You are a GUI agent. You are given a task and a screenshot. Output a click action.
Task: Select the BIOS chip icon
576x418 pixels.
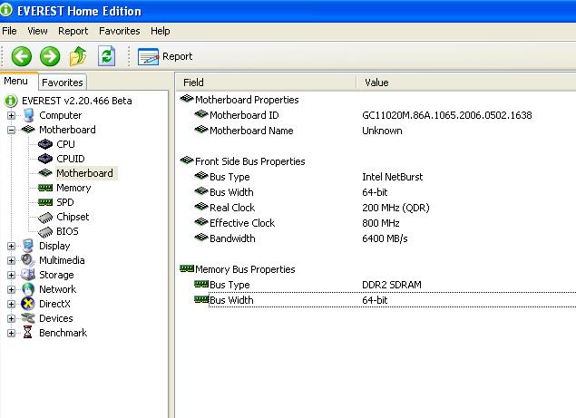(45, 232)
